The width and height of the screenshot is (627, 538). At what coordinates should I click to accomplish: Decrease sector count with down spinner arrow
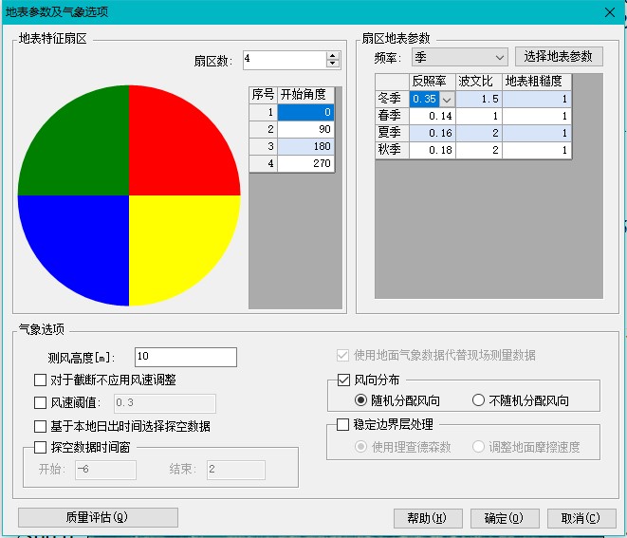click(332, 64)
